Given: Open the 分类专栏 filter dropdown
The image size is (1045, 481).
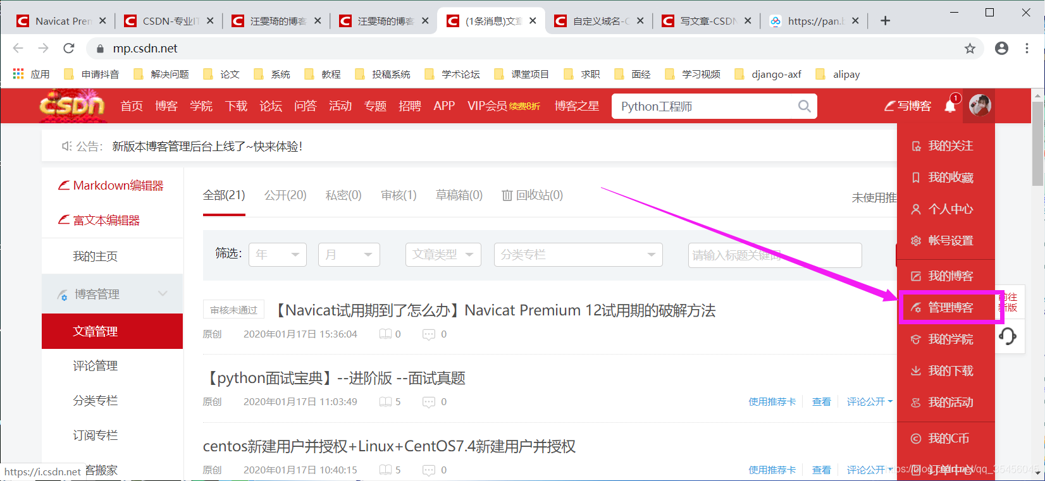Looking at the screenshot, I should [x=578, y=255].
